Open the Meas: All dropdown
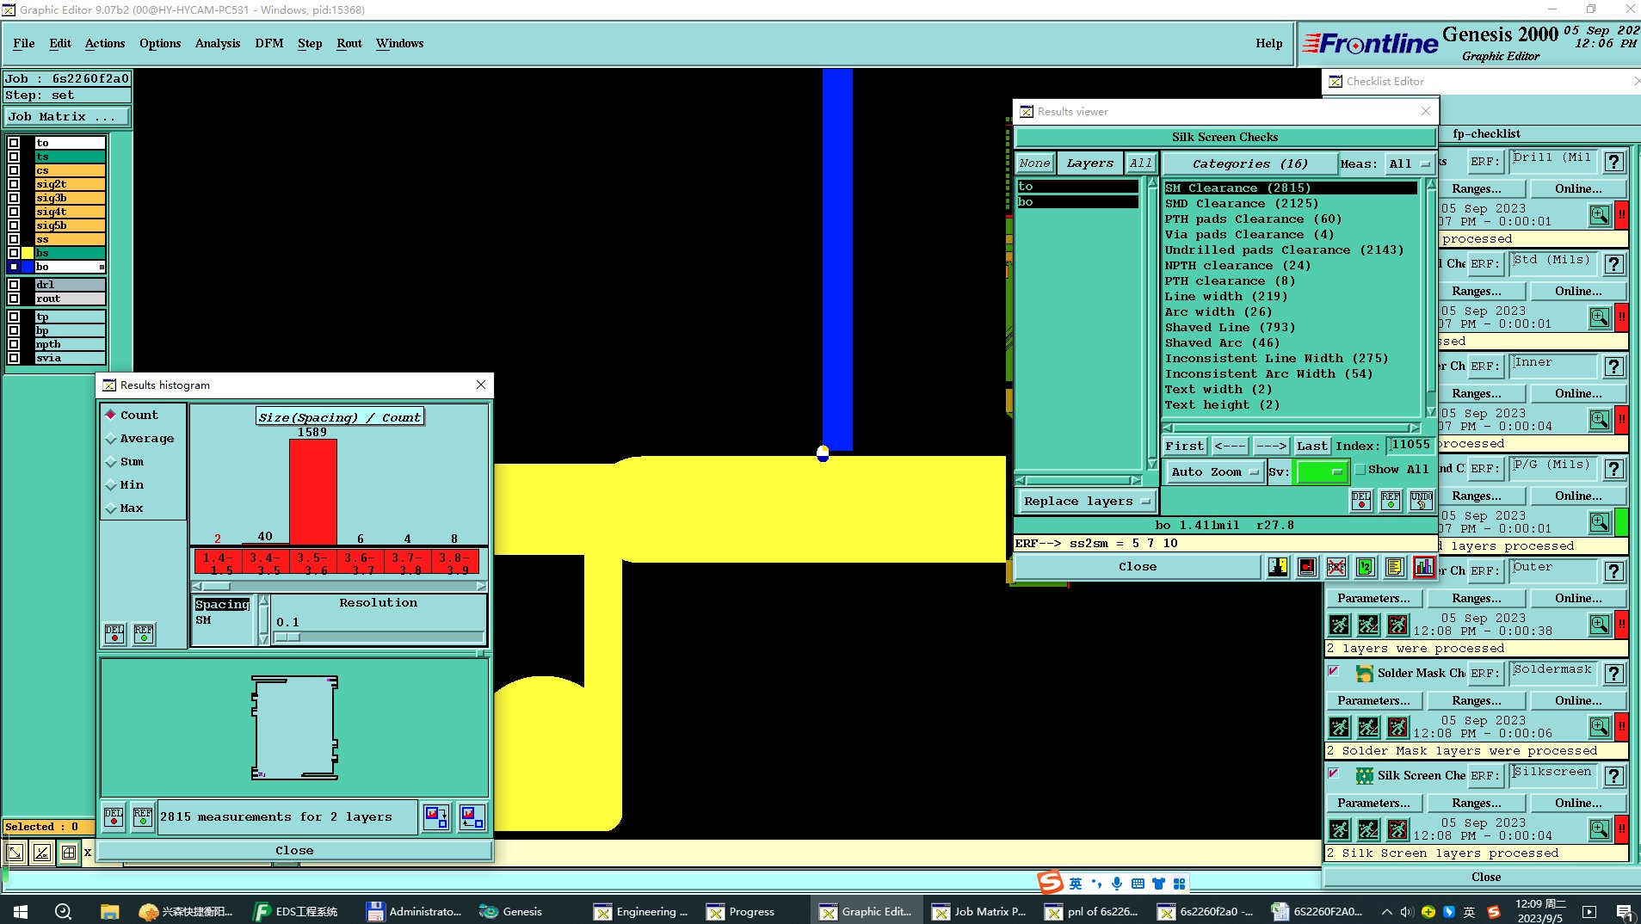The image size is (1641, 924). (1409, 163)
